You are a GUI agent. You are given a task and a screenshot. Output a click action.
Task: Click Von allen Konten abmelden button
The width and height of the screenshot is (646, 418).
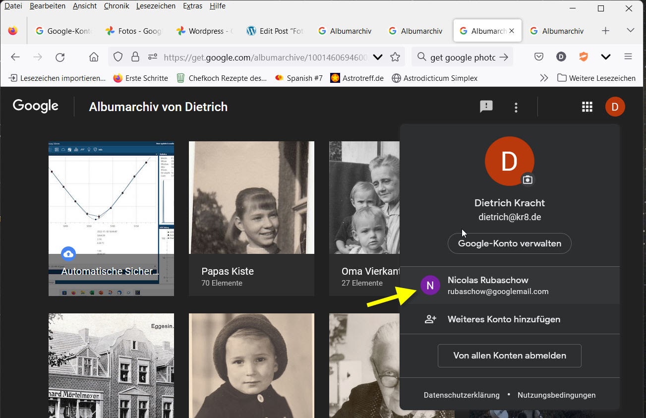pos(509,356)
